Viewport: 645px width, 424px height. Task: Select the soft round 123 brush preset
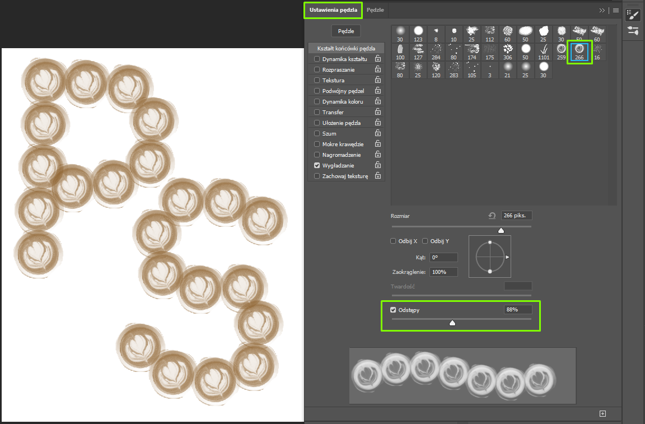coord(418,34)
